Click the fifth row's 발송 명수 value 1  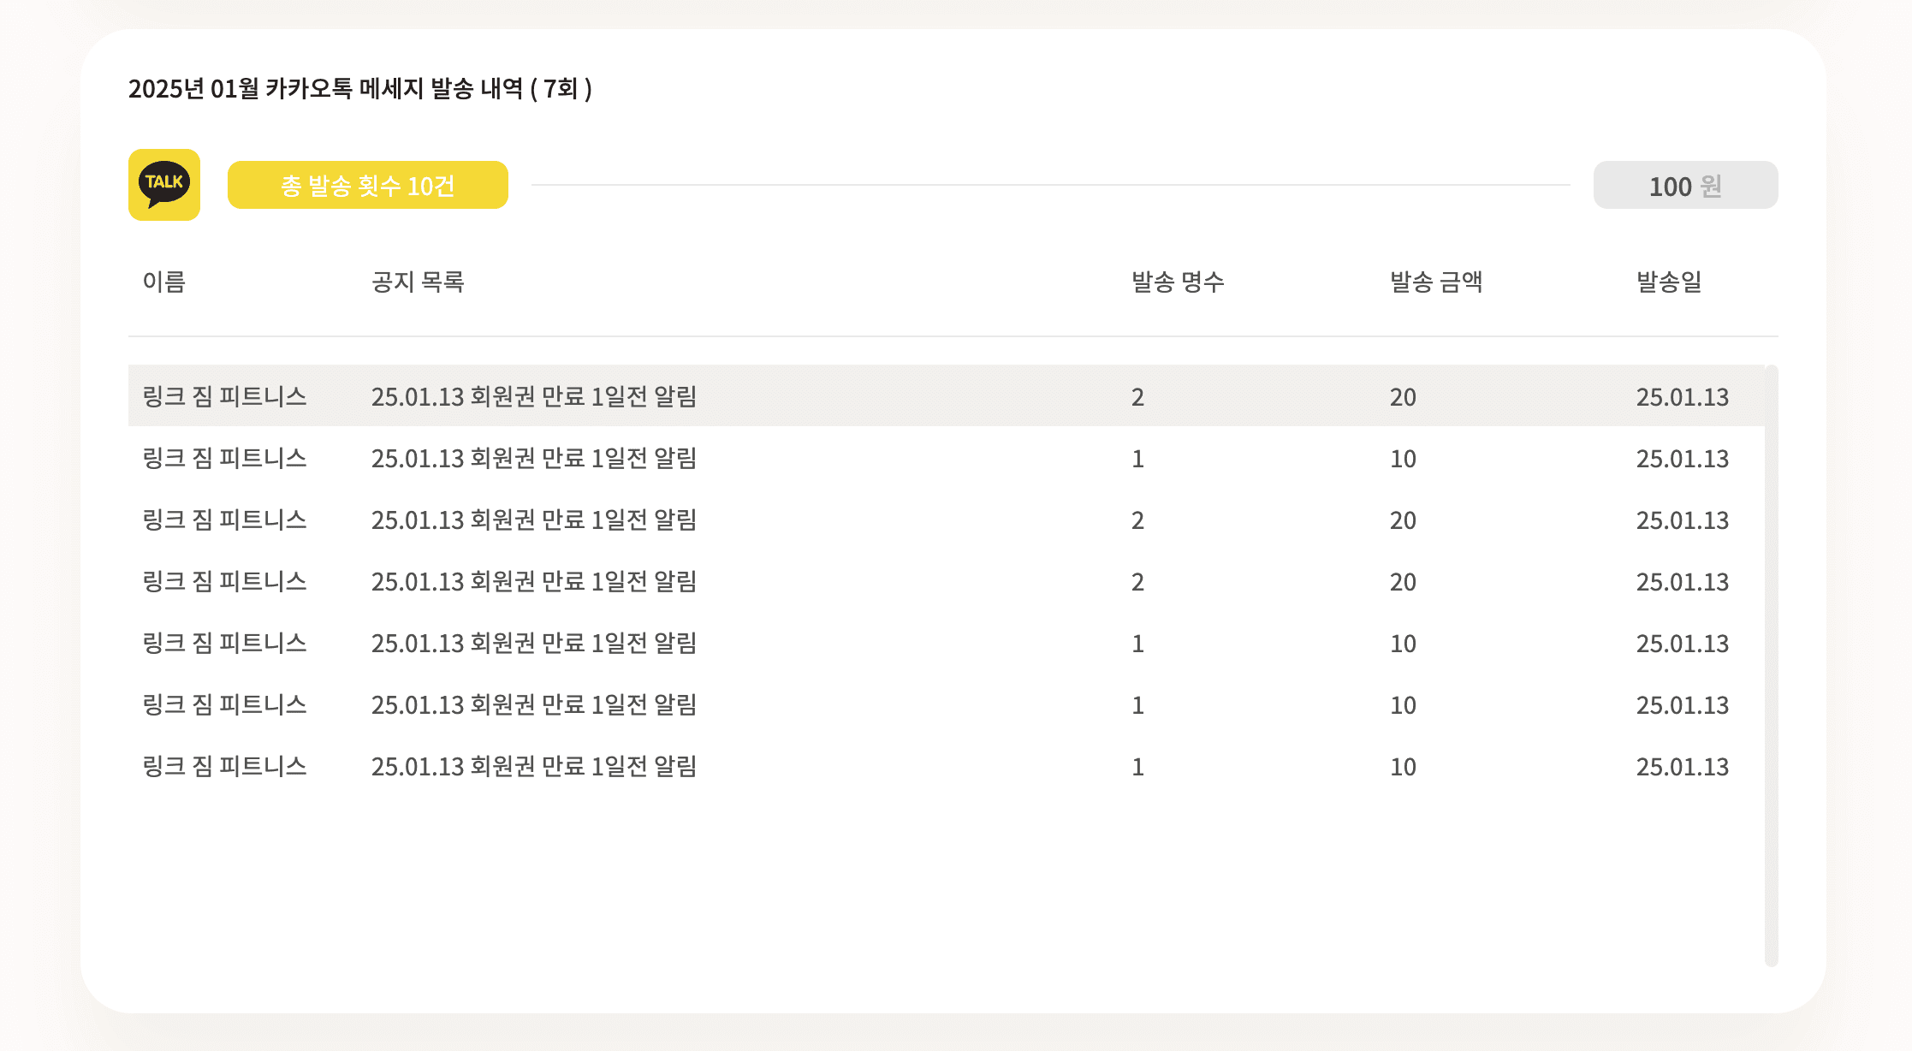pos(1137,644)
